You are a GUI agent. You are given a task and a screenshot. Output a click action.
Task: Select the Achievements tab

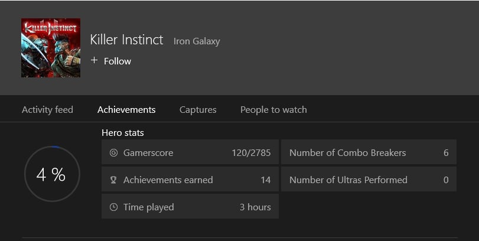[x=126, y=110]
